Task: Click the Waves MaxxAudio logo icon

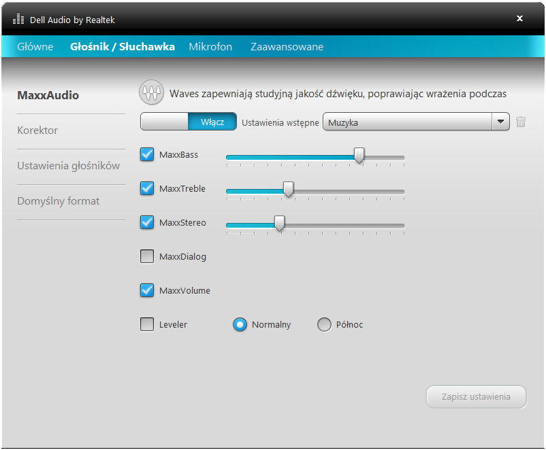Action: tap(151, 92)
